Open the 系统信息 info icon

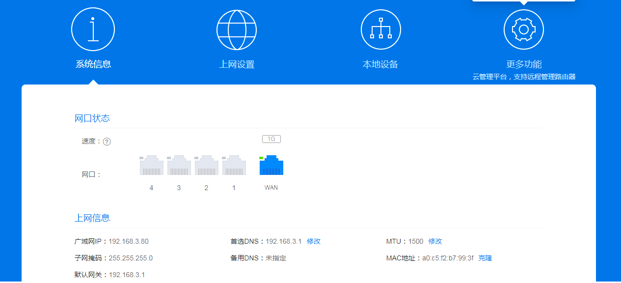click(x=93, y=29)
